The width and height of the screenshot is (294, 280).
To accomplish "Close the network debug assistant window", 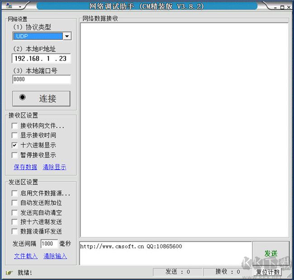I will (x=289, y=7).
